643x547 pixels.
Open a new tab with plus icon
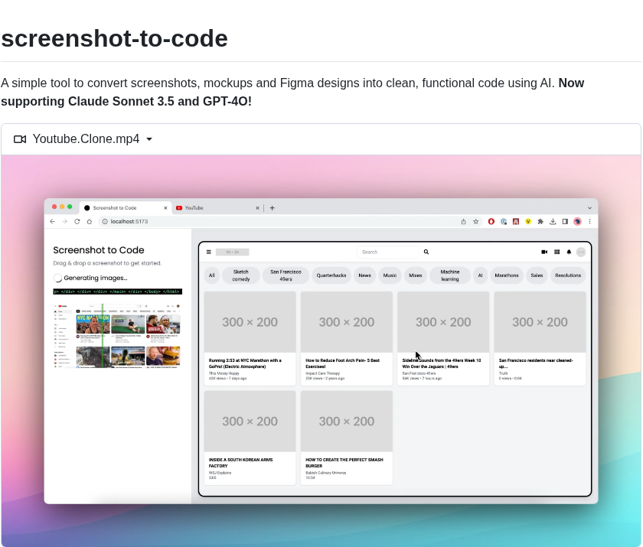pos(273,208)
